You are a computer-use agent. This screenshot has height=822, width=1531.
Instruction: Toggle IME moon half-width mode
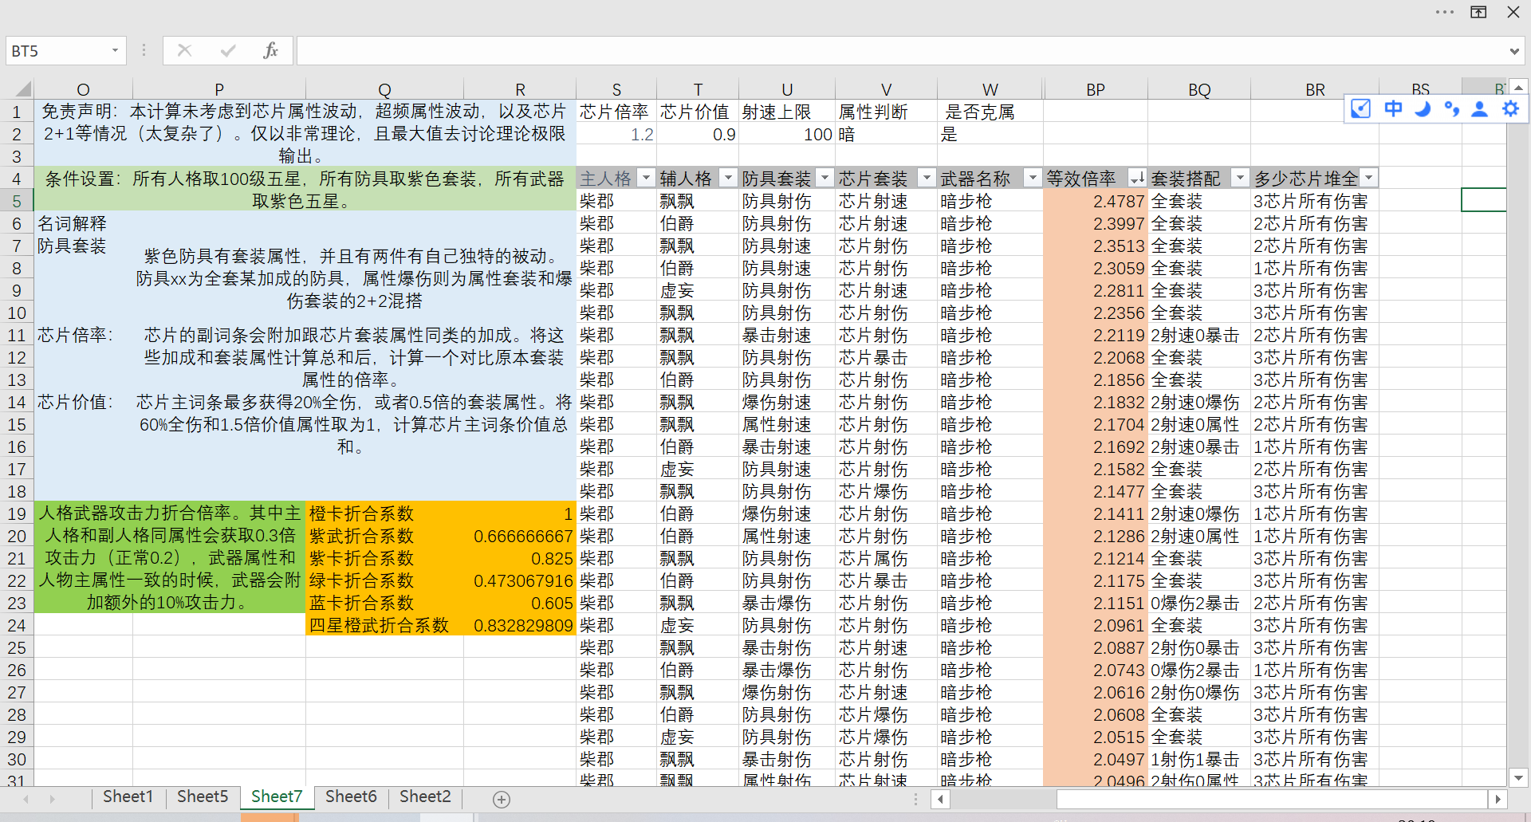point(1422,108)
